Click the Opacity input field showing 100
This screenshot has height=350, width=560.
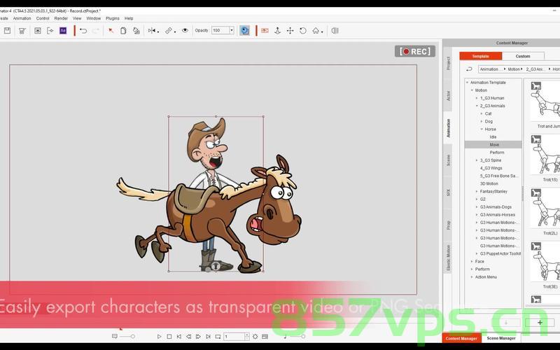pos(220,30)
